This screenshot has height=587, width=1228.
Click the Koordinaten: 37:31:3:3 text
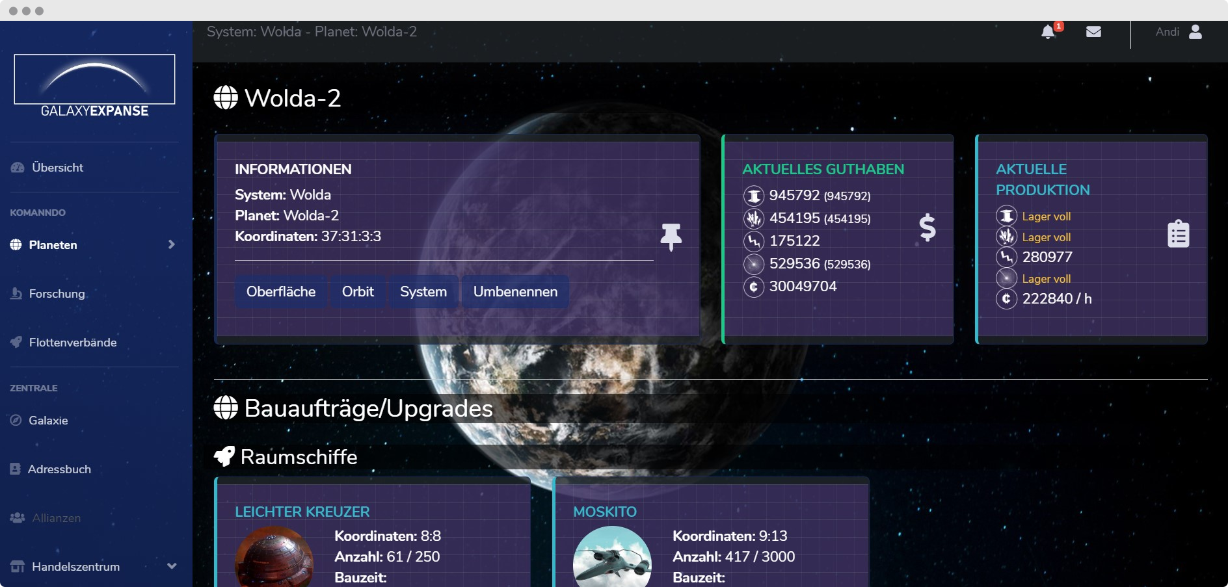(308, 236)
